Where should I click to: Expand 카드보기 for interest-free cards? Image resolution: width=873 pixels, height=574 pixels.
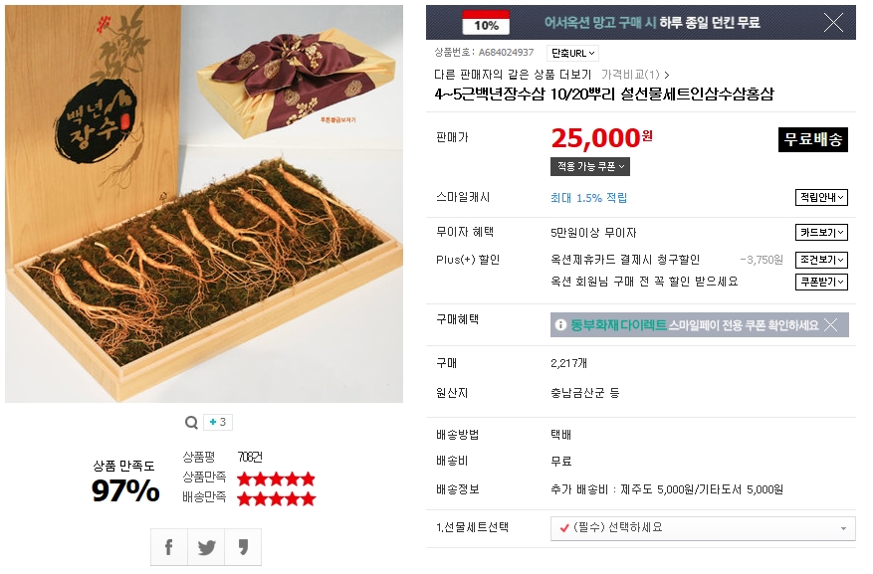(x=821, y=233)
